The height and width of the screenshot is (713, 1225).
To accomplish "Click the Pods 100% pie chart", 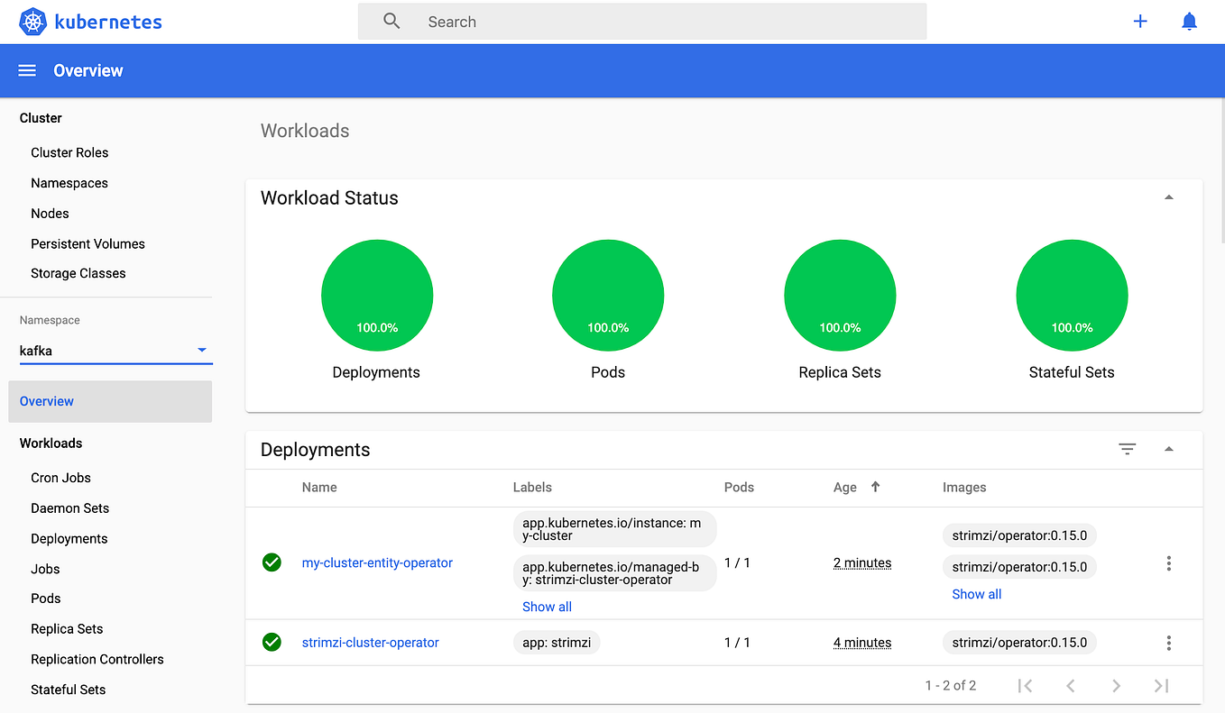I will point(608,295).
